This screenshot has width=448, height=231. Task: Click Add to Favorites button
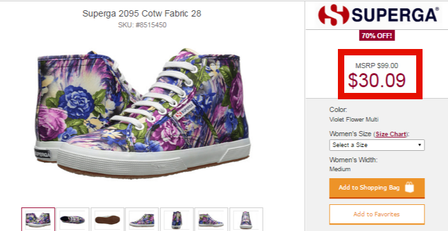pyautogui.click(x=377, y=214)
